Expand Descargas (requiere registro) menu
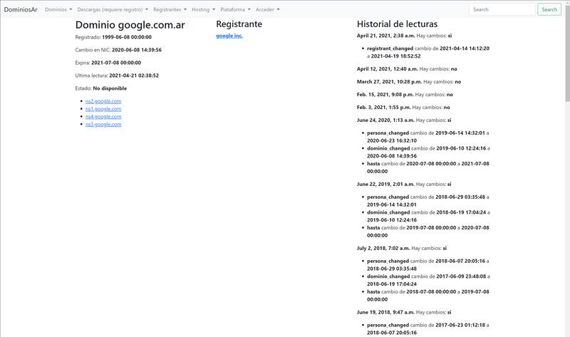The image size is (570, 337). [x=113, y=10]
